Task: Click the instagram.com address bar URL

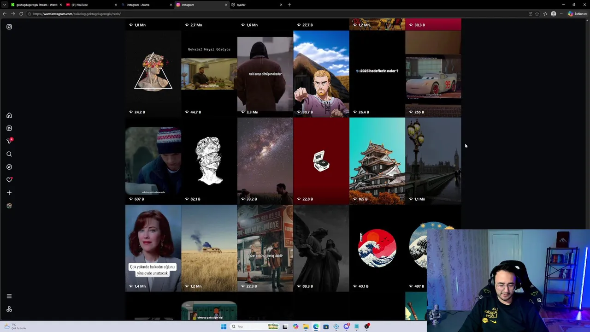Action: point(77,14)
